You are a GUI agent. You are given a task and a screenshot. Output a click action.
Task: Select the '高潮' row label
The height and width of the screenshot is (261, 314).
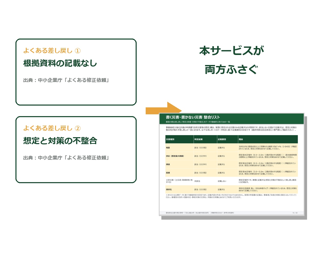(x=168, y=173)
